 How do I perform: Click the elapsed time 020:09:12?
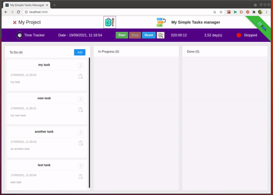[179, 35]
